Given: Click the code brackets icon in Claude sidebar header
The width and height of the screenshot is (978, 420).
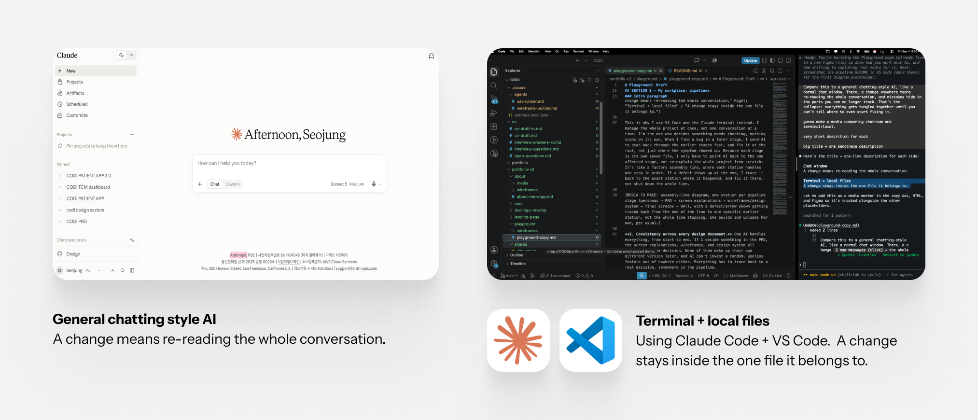Looking at the screenshot, I should (131, 56).
